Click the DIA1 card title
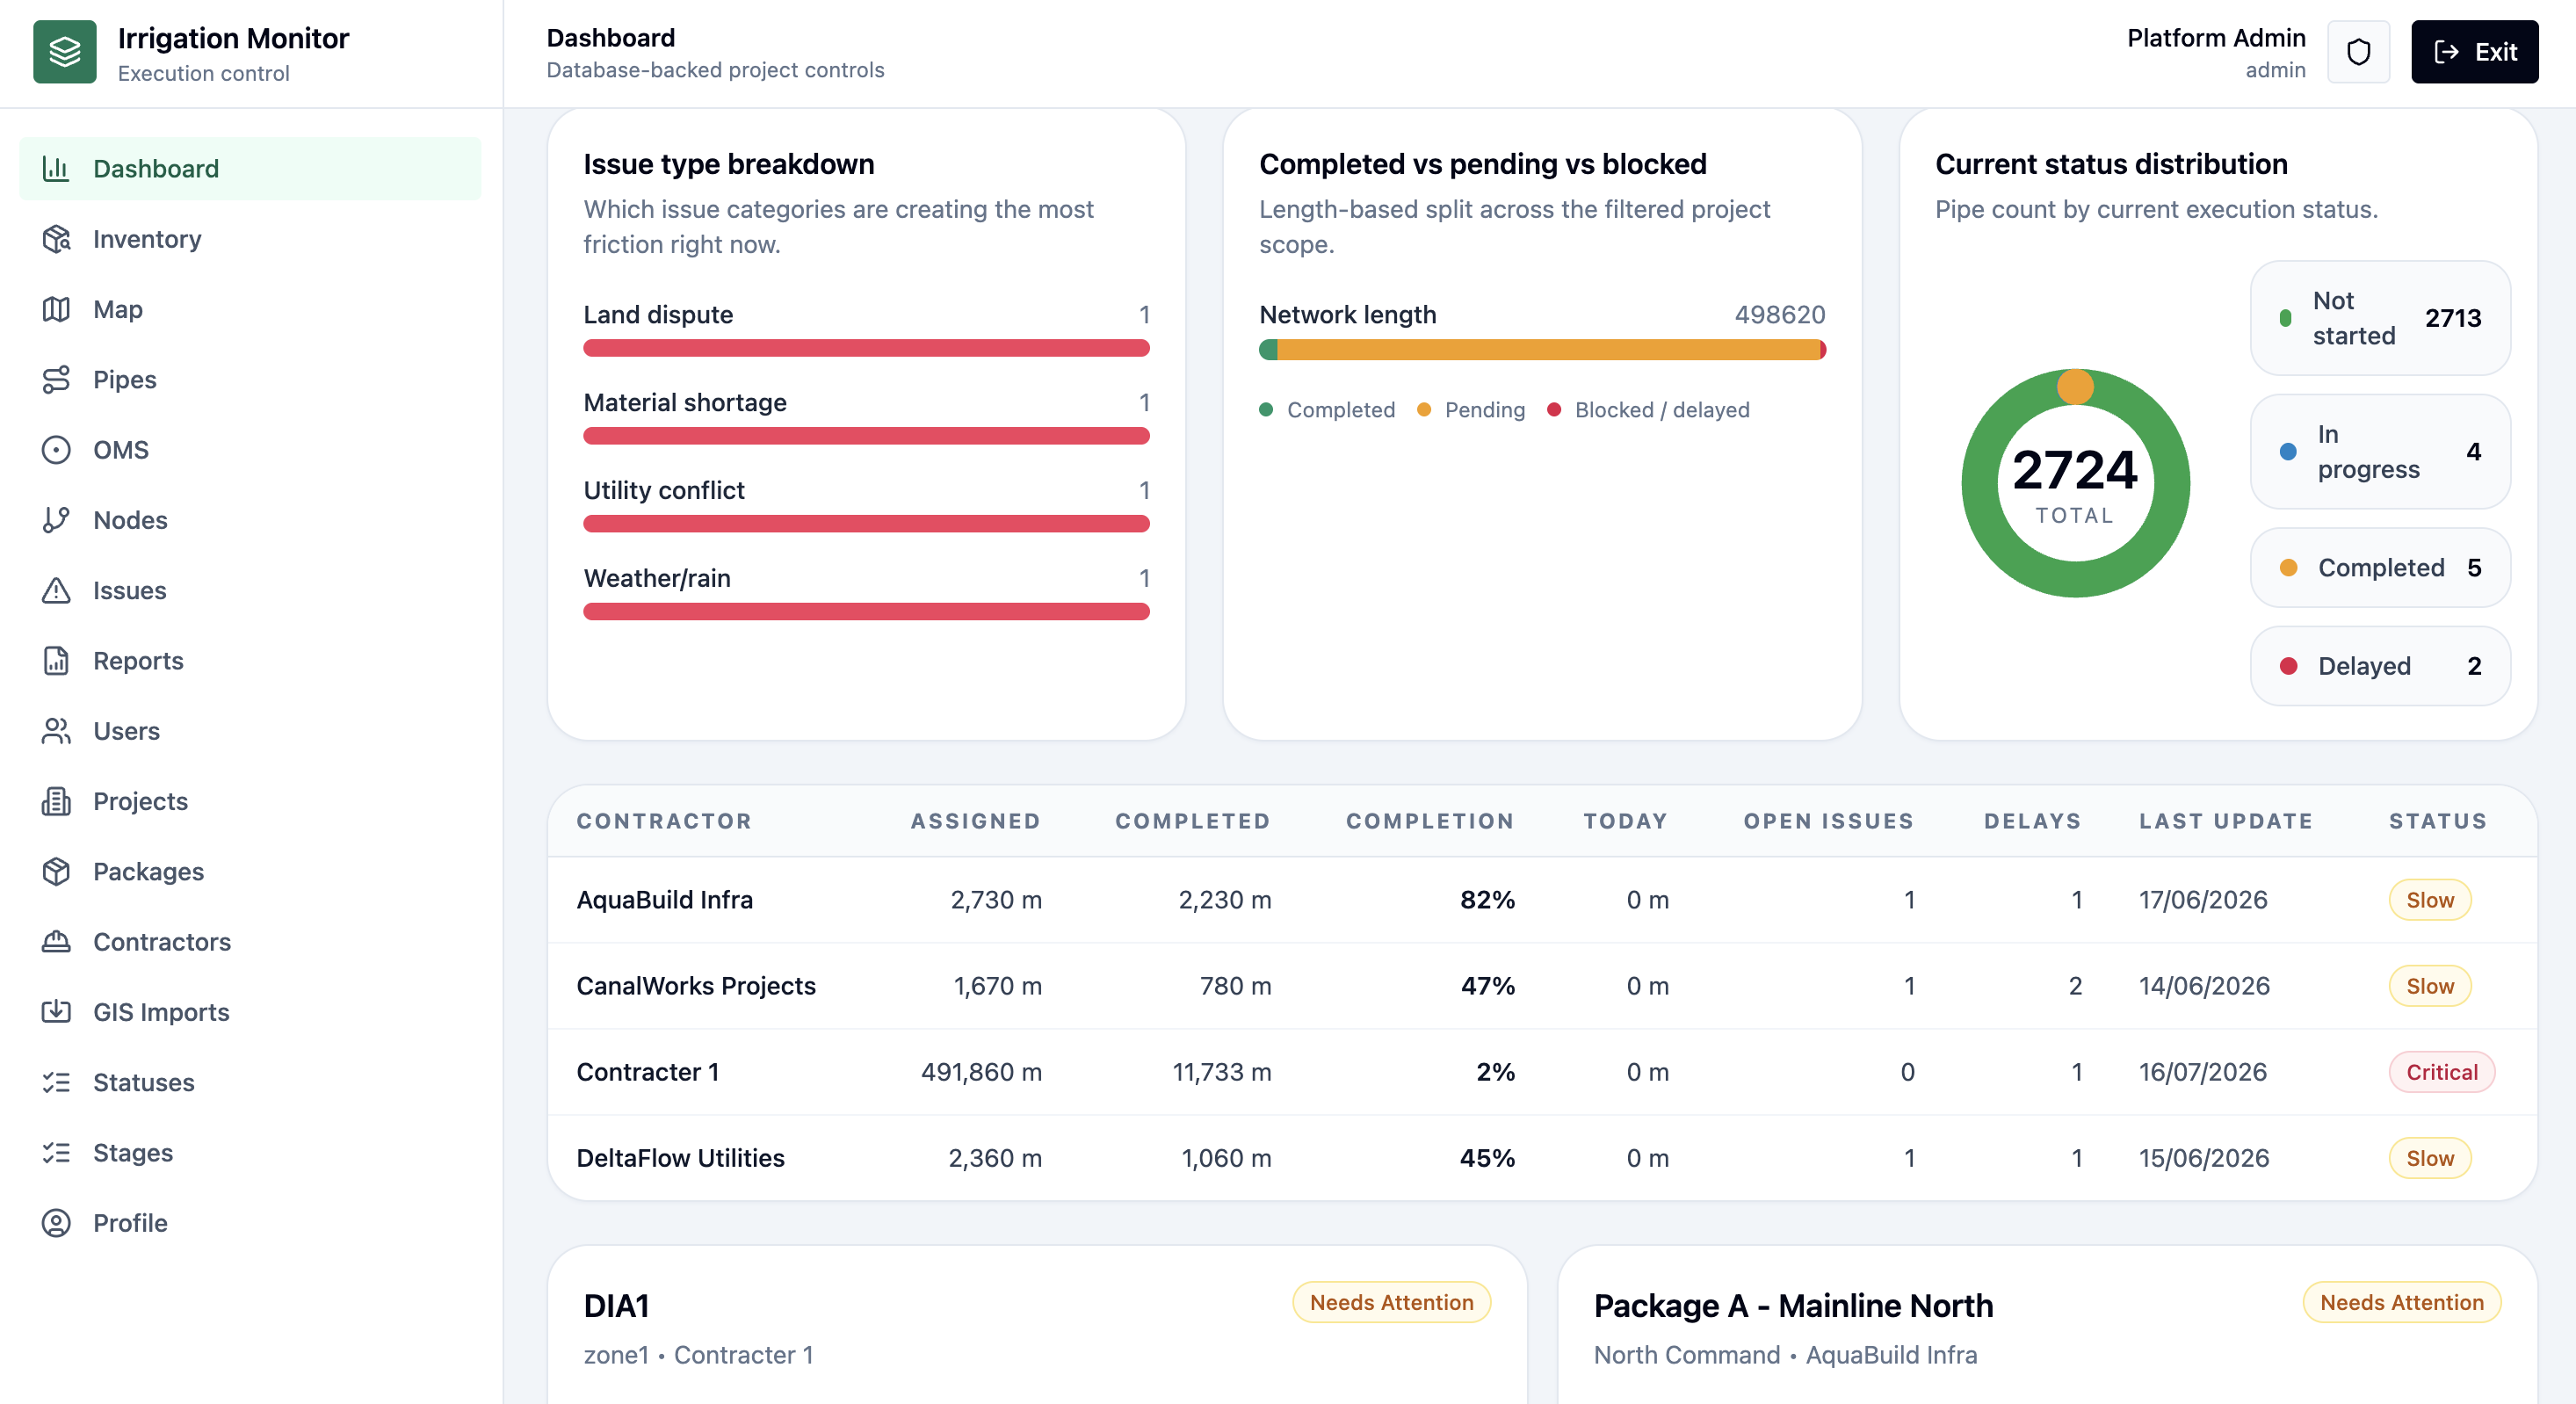 (x=616, y=1305)
